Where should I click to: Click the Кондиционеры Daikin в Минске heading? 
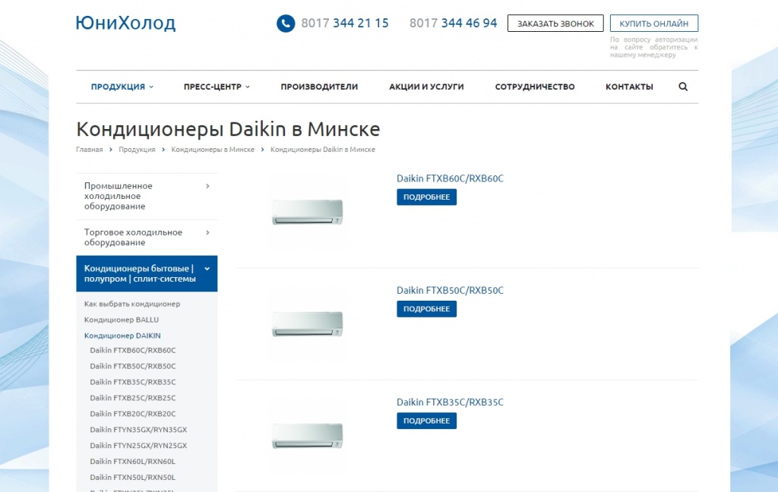pyautogui.click(x=228, y=129)
